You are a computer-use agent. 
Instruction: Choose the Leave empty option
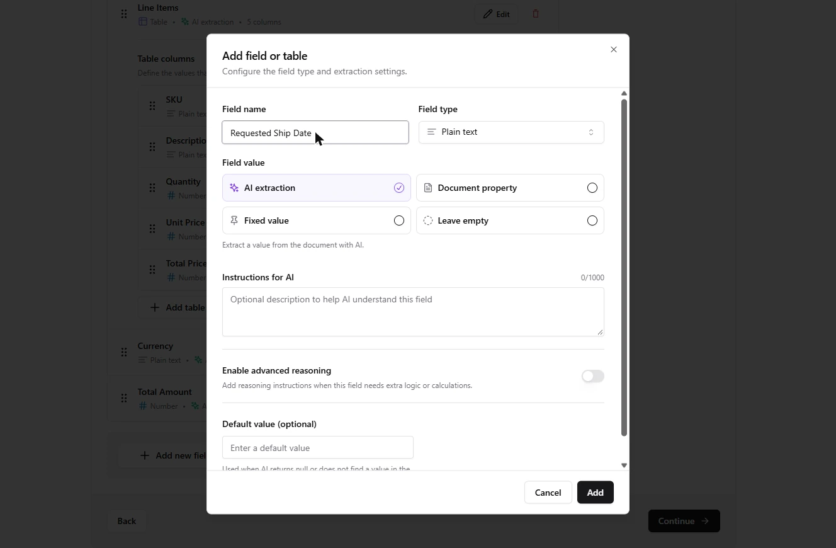tap(510, 220)
